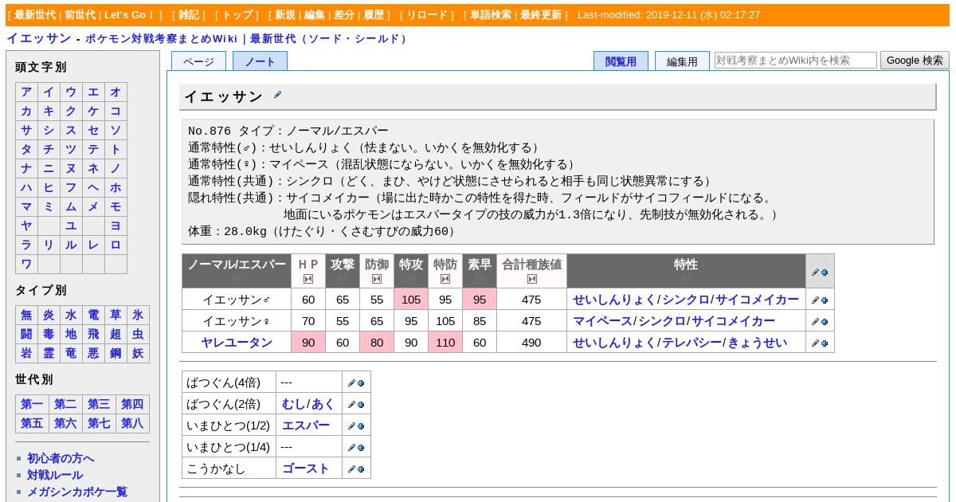The height and width of the screenshot is (502, 956).
Task: Click リロード in top menu bar
Action: point(428,15)
